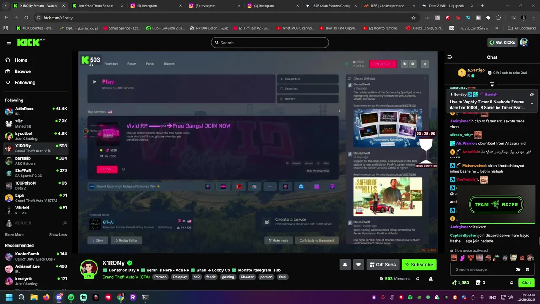The width and height of the screenshot is (540, 304).
Task: Click the cs2 stream tag
Action: click(197, 277)
